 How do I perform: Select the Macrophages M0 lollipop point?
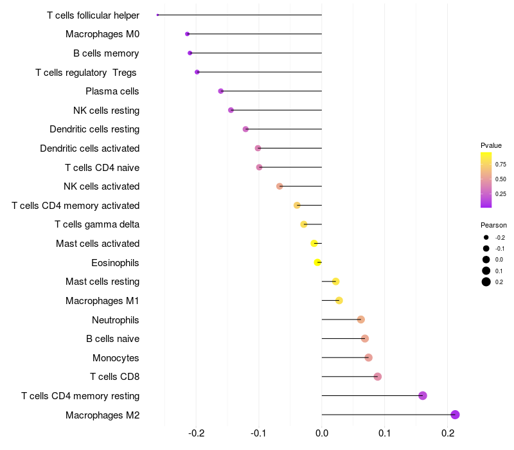coord(187,34)
